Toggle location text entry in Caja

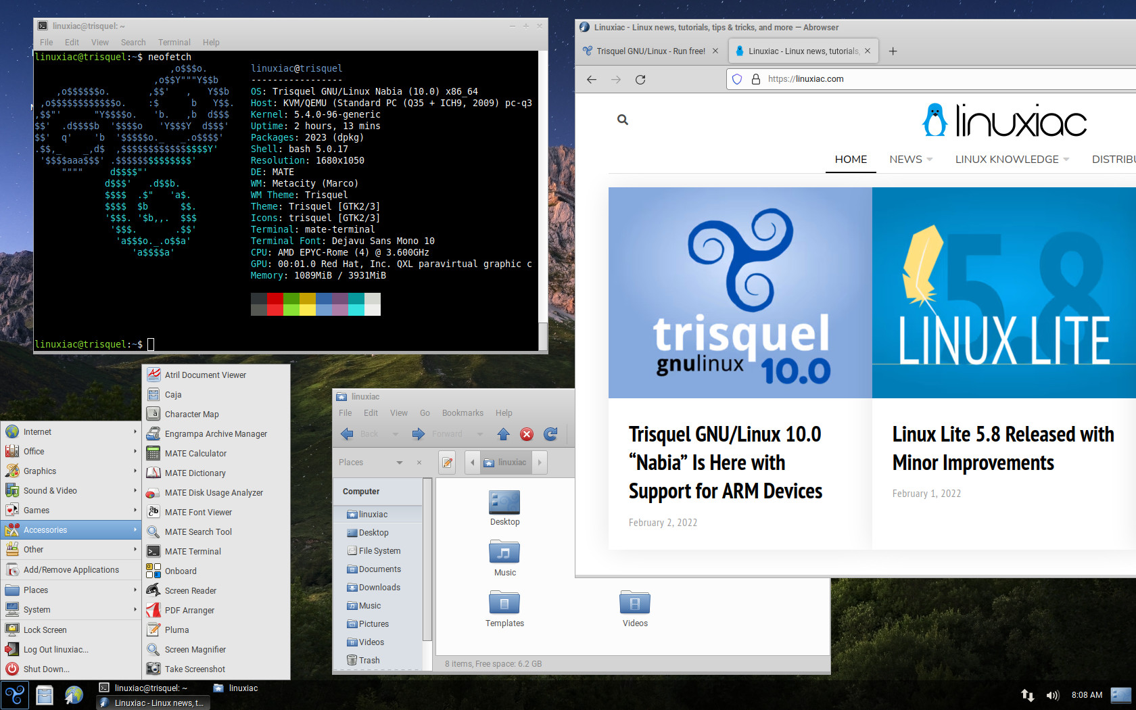447,463
